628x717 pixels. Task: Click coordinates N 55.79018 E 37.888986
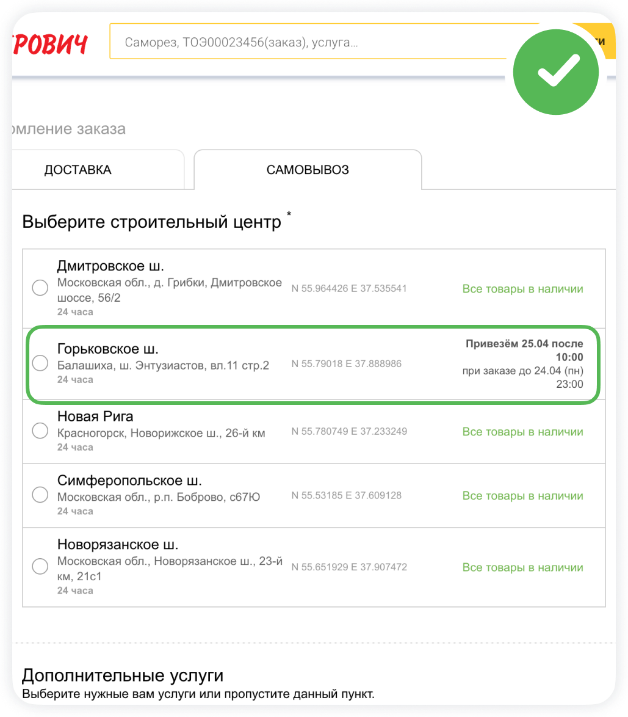click(x=346, y=363)
